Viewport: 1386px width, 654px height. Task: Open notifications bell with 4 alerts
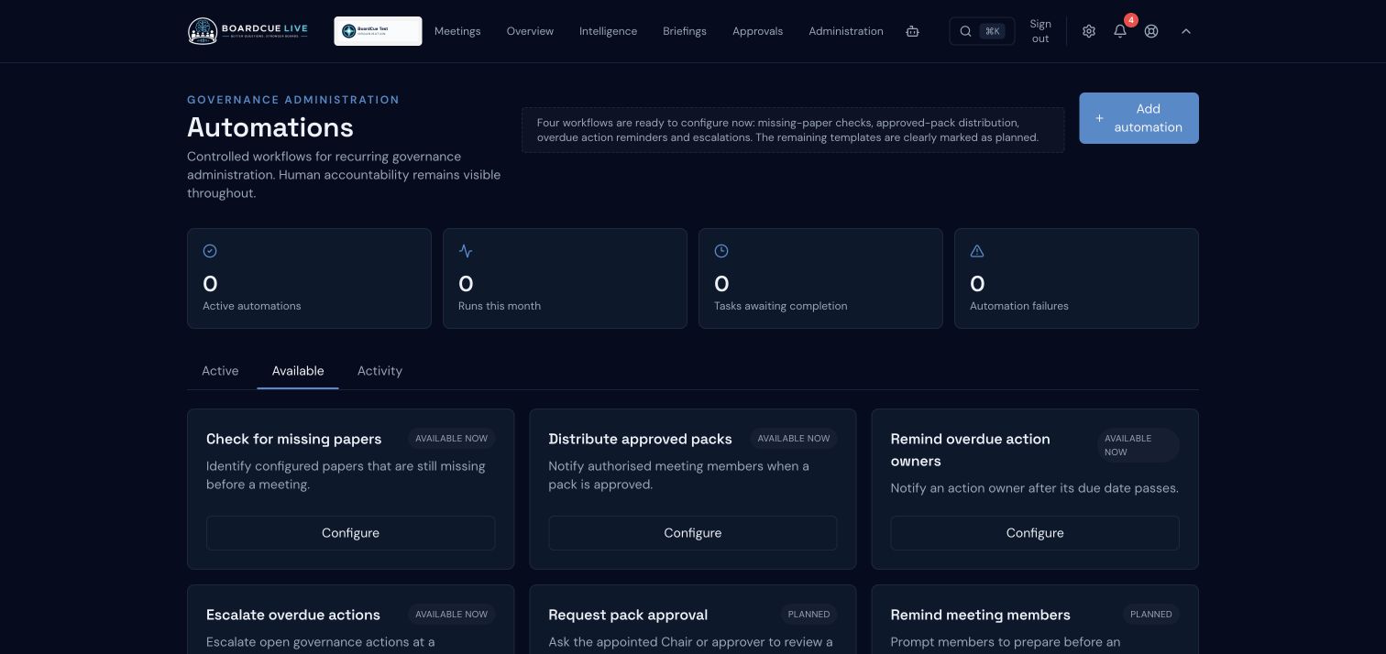pyautogui.click(x=1120, y=31)
